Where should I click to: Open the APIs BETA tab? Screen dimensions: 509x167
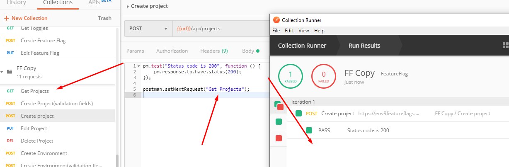pyautogui.click(x=99, y=2)
